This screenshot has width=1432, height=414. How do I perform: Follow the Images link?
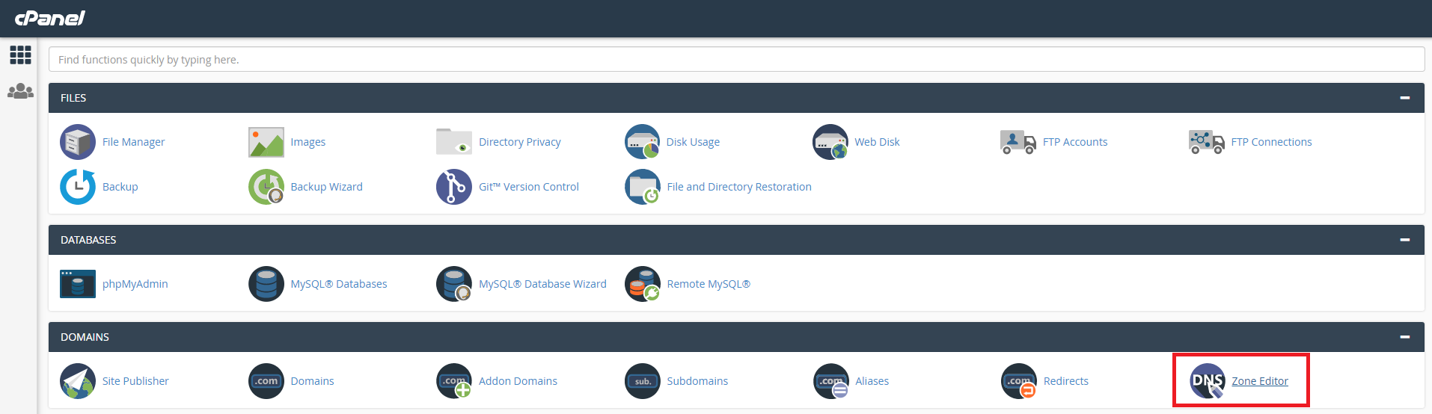(308, 142)
